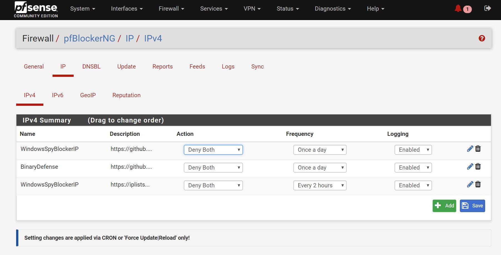The width and height of the screenshot is (501, 255).
Task: Delete the BinaryDefense entry using trash icon
Action: [x=478, y=166]
